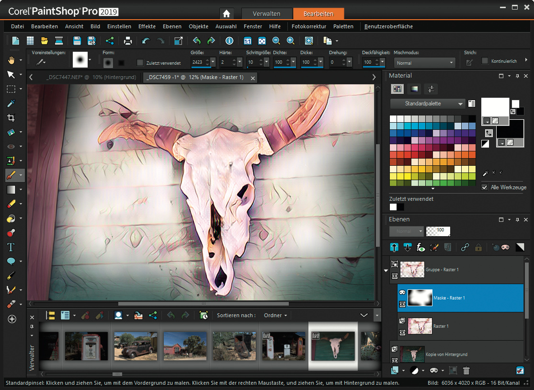Select the Text tool
Image resolution: width=534 pixels, height=390 pixels.
[x=11, y=247]
